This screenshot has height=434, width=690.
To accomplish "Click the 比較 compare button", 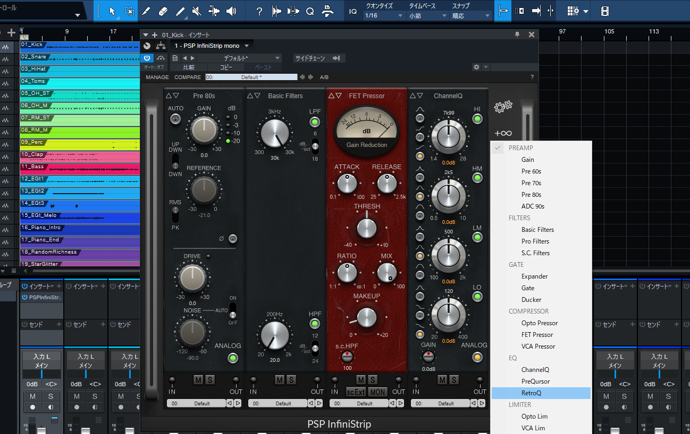I will (x=189, y=67).
